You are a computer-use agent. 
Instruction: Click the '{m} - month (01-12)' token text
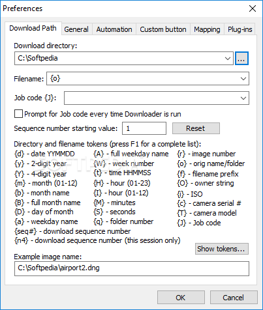pyautogui.click(x=46, y=183)
